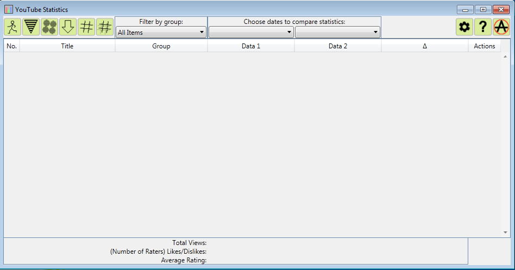Screen dimensions: 515x270
Task: Sort by the No. column header
Action: click(x=12, y=46)
